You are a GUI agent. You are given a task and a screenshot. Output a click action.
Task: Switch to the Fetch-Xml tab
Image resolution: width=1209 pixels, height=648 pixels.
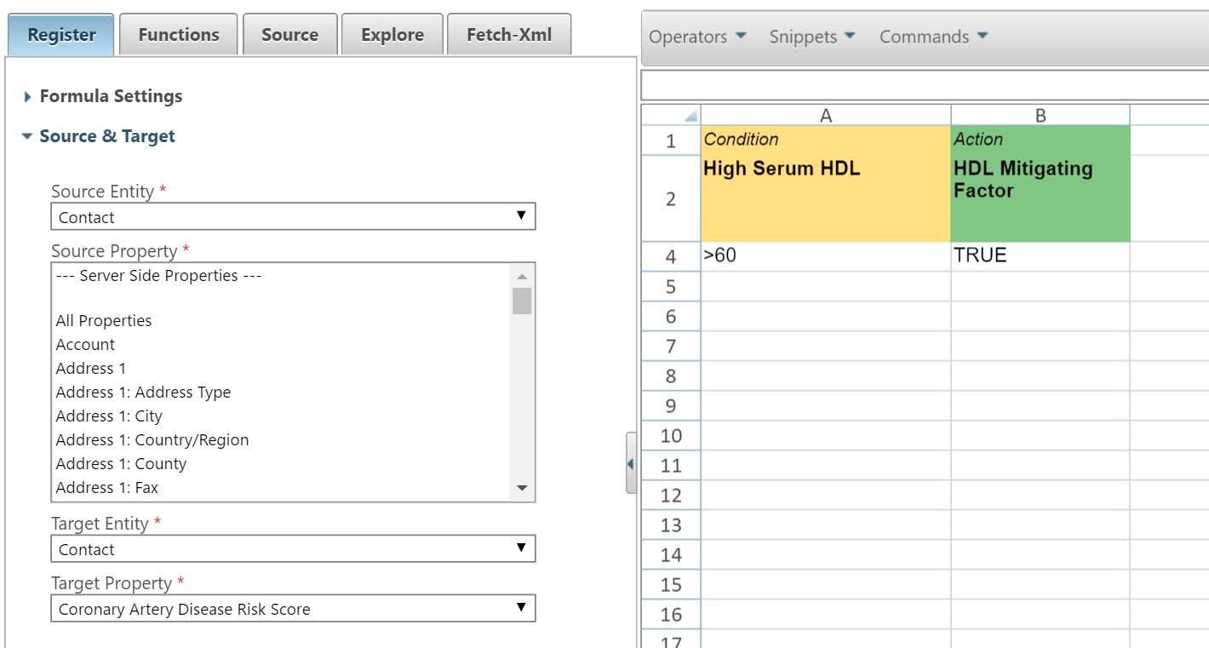[509, 35]
